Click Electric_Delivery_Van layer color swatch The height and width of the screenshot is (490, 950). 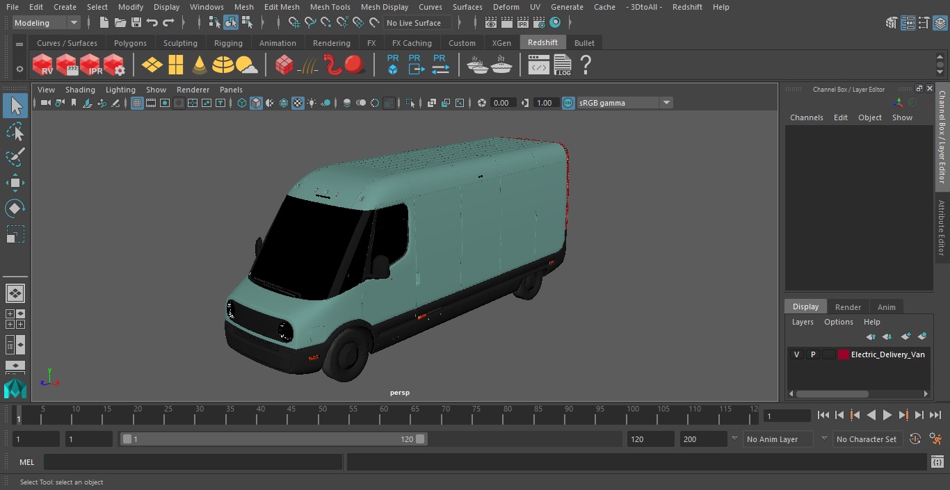844,354
